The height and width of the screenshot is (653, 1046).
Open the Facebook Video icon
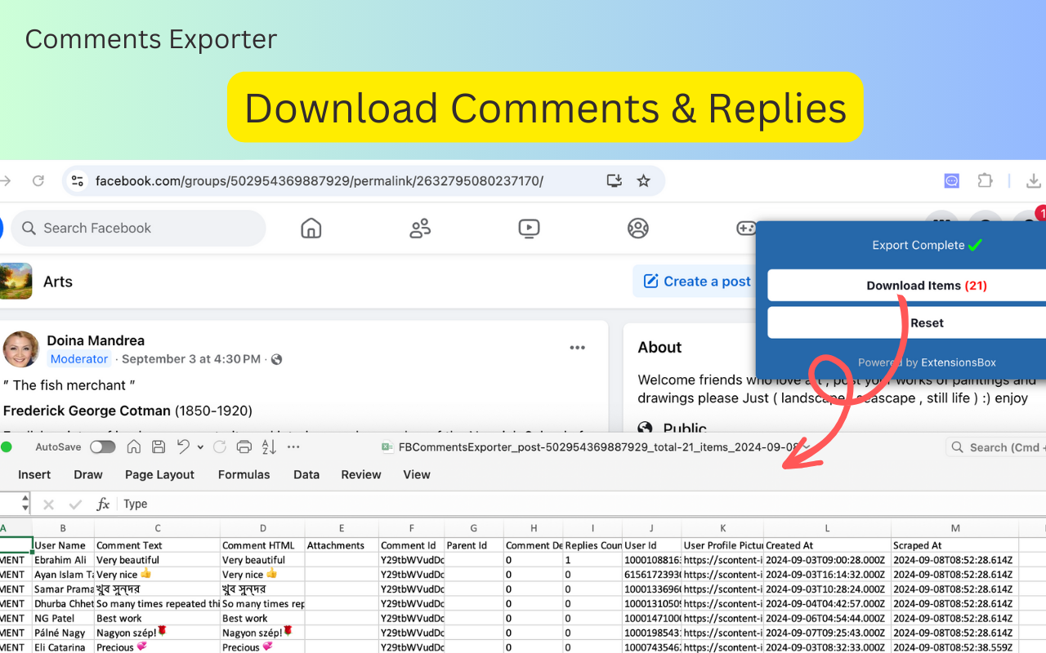(529, 229)
